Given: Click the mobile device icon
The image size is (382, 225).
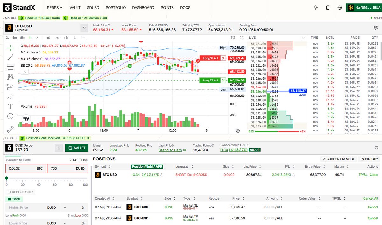Looking at the screenshot, I should click(x=328, y=8).
